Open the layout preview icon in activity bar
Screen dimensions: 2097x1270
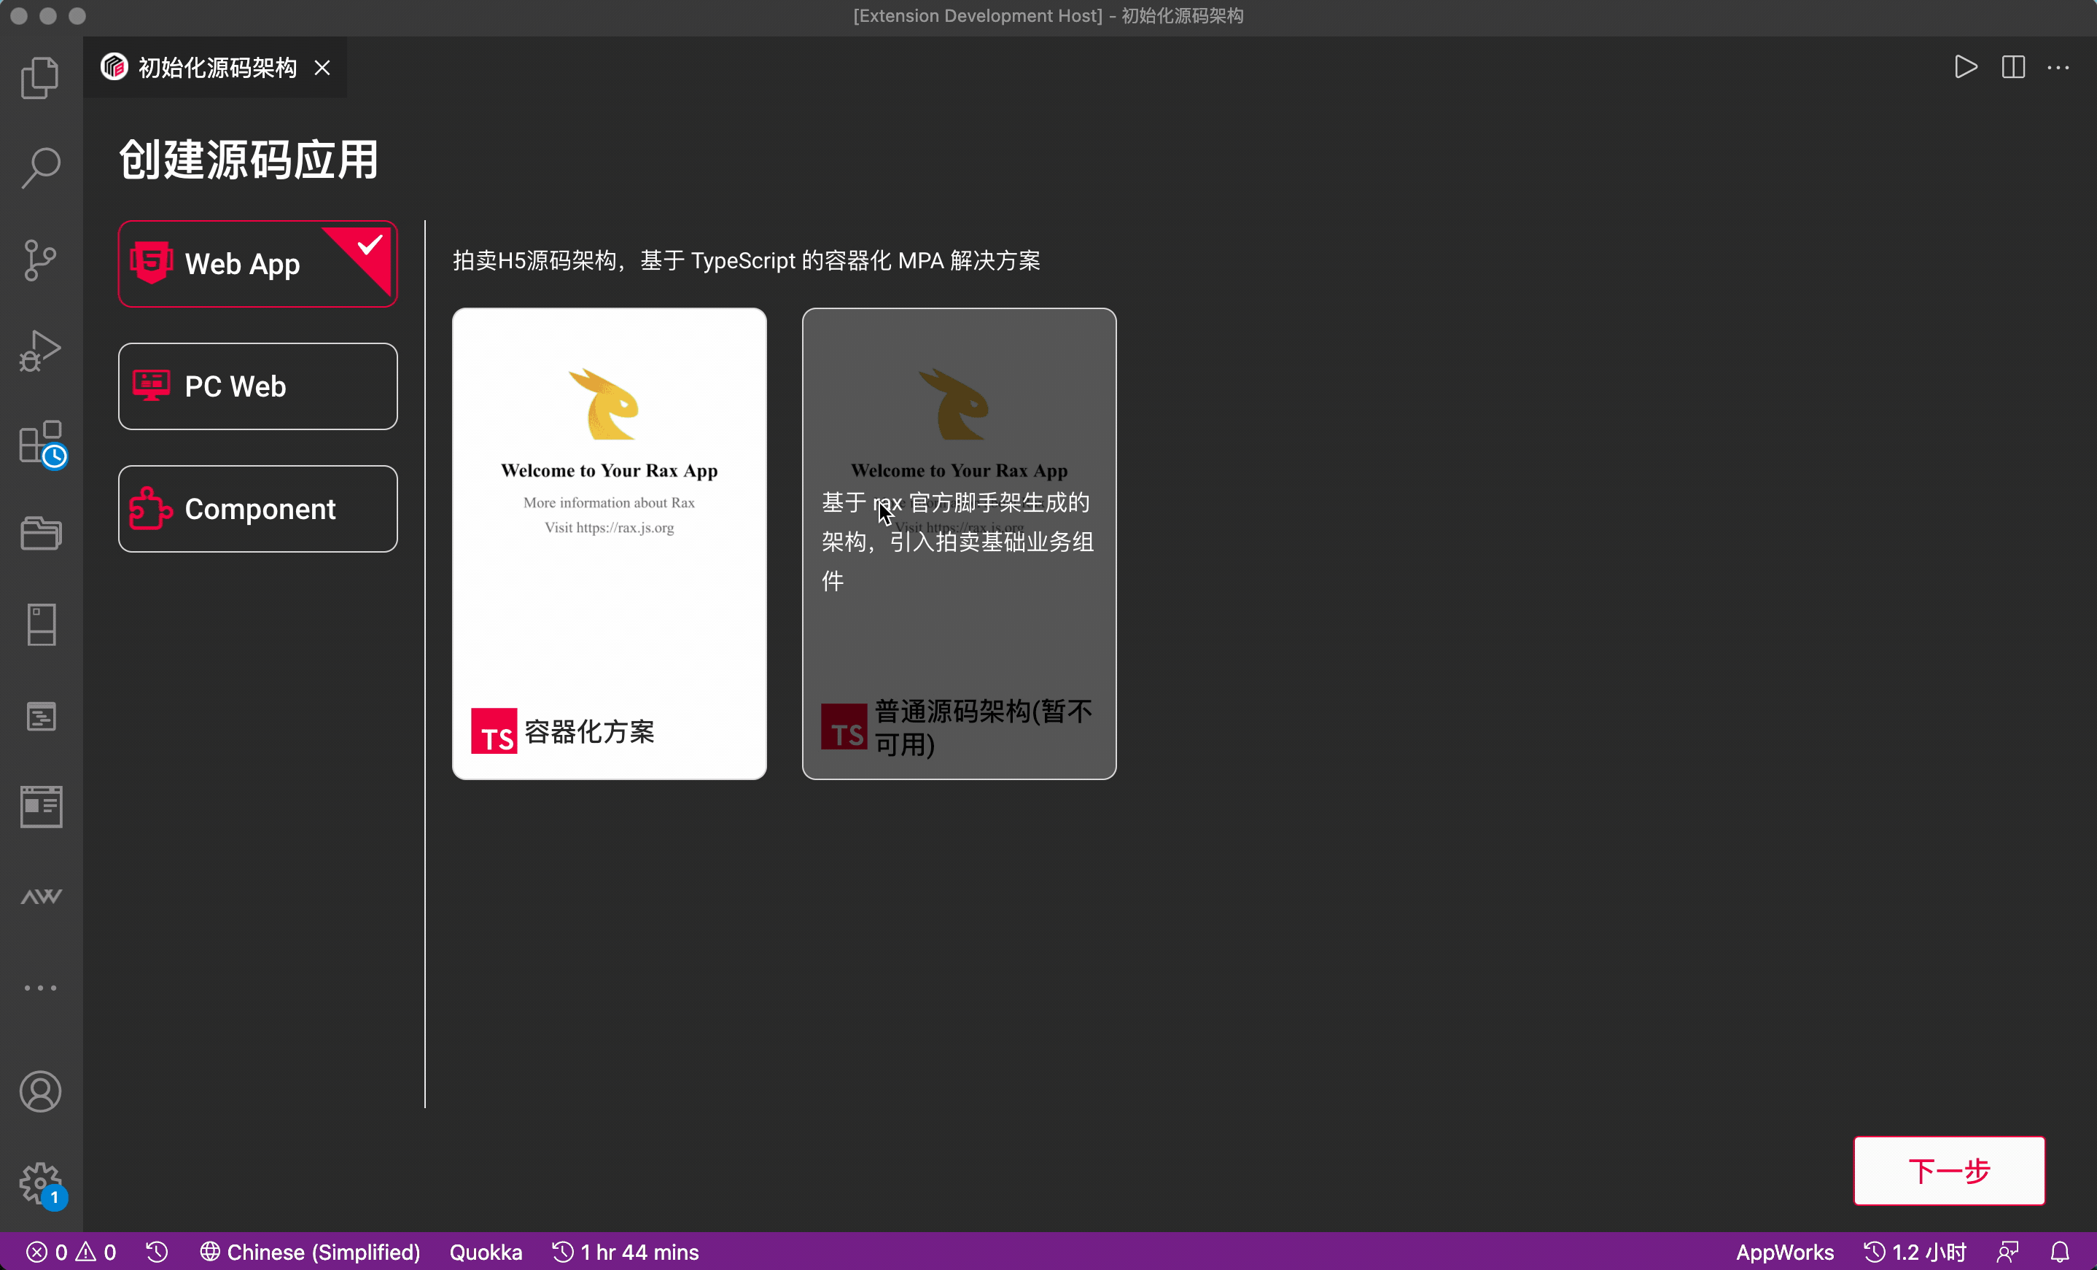point(41,807)
